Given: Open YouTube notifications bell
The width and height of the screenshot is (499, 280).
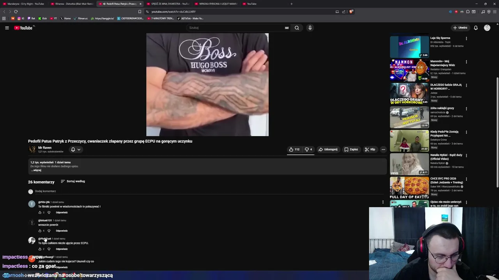Looking at the screenshot, I should click(x=476, y=28).
